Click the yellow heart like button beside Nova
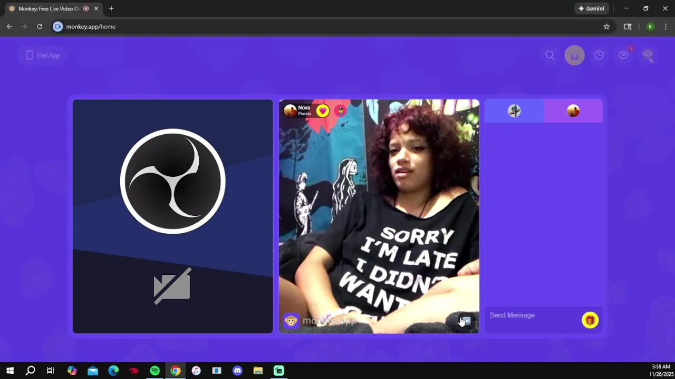This screenshot has height=379, width=675. tap(323, 111)
